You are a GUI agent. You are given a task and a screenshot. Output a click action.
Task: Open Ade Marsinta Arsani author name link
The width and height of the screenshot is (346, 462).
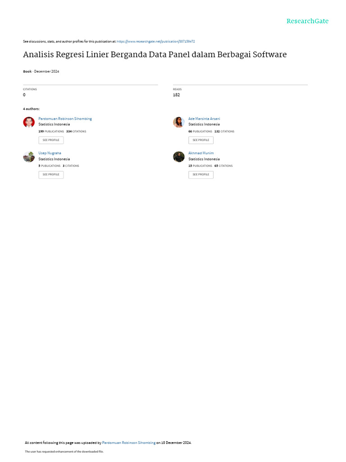[x=204, y=119]
